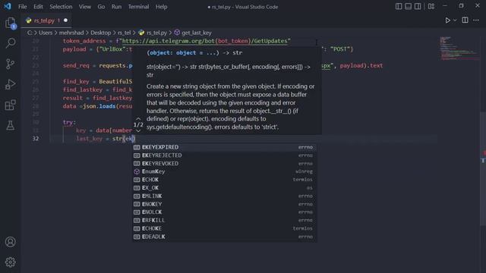
Task: Select ECHOKE suggestion
Action: [x=225, y=228]
